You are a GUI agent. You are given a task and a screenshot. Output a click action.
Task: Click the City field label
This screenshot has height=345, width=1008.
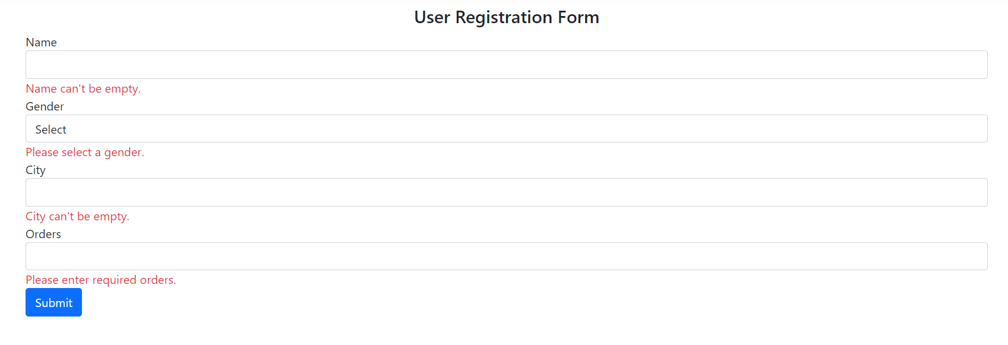[x=36, y=170]
